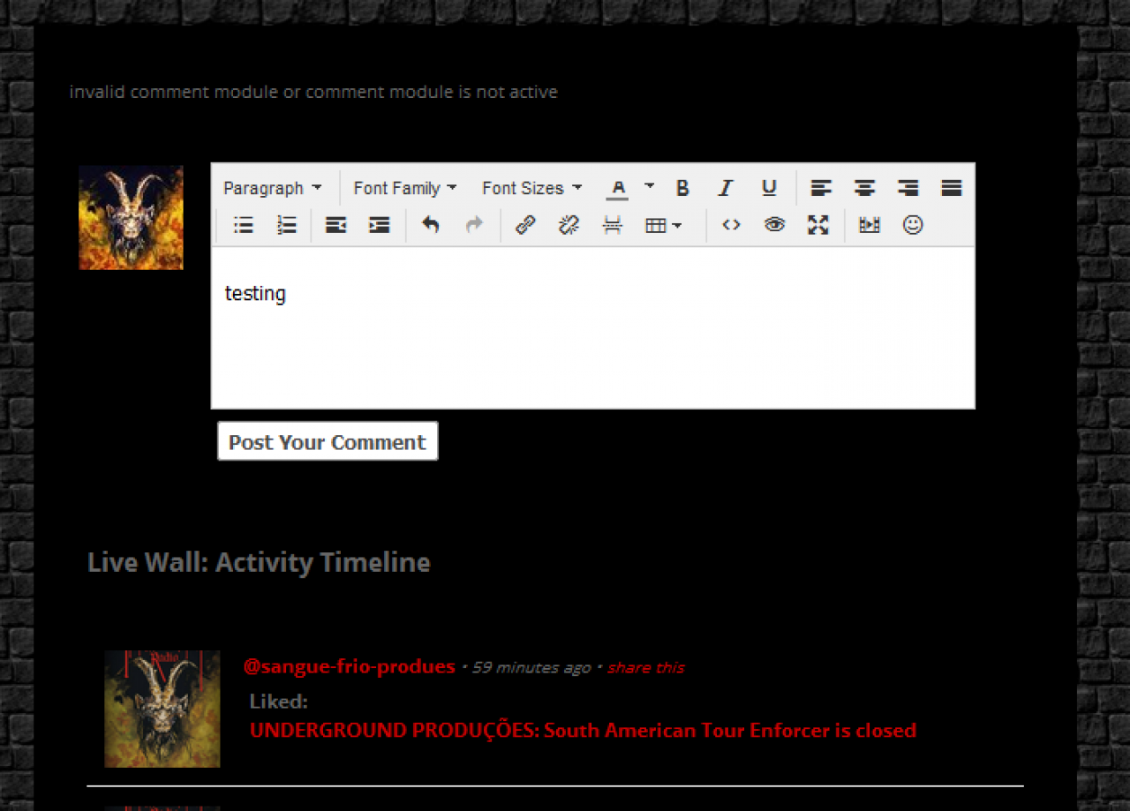Open the emoticons smiley picker
Screen dimensions: 1130x811
[913, 225]
